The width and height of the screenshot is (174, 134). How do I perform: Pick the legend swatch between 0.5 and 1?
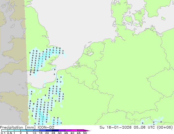(11, 130)
